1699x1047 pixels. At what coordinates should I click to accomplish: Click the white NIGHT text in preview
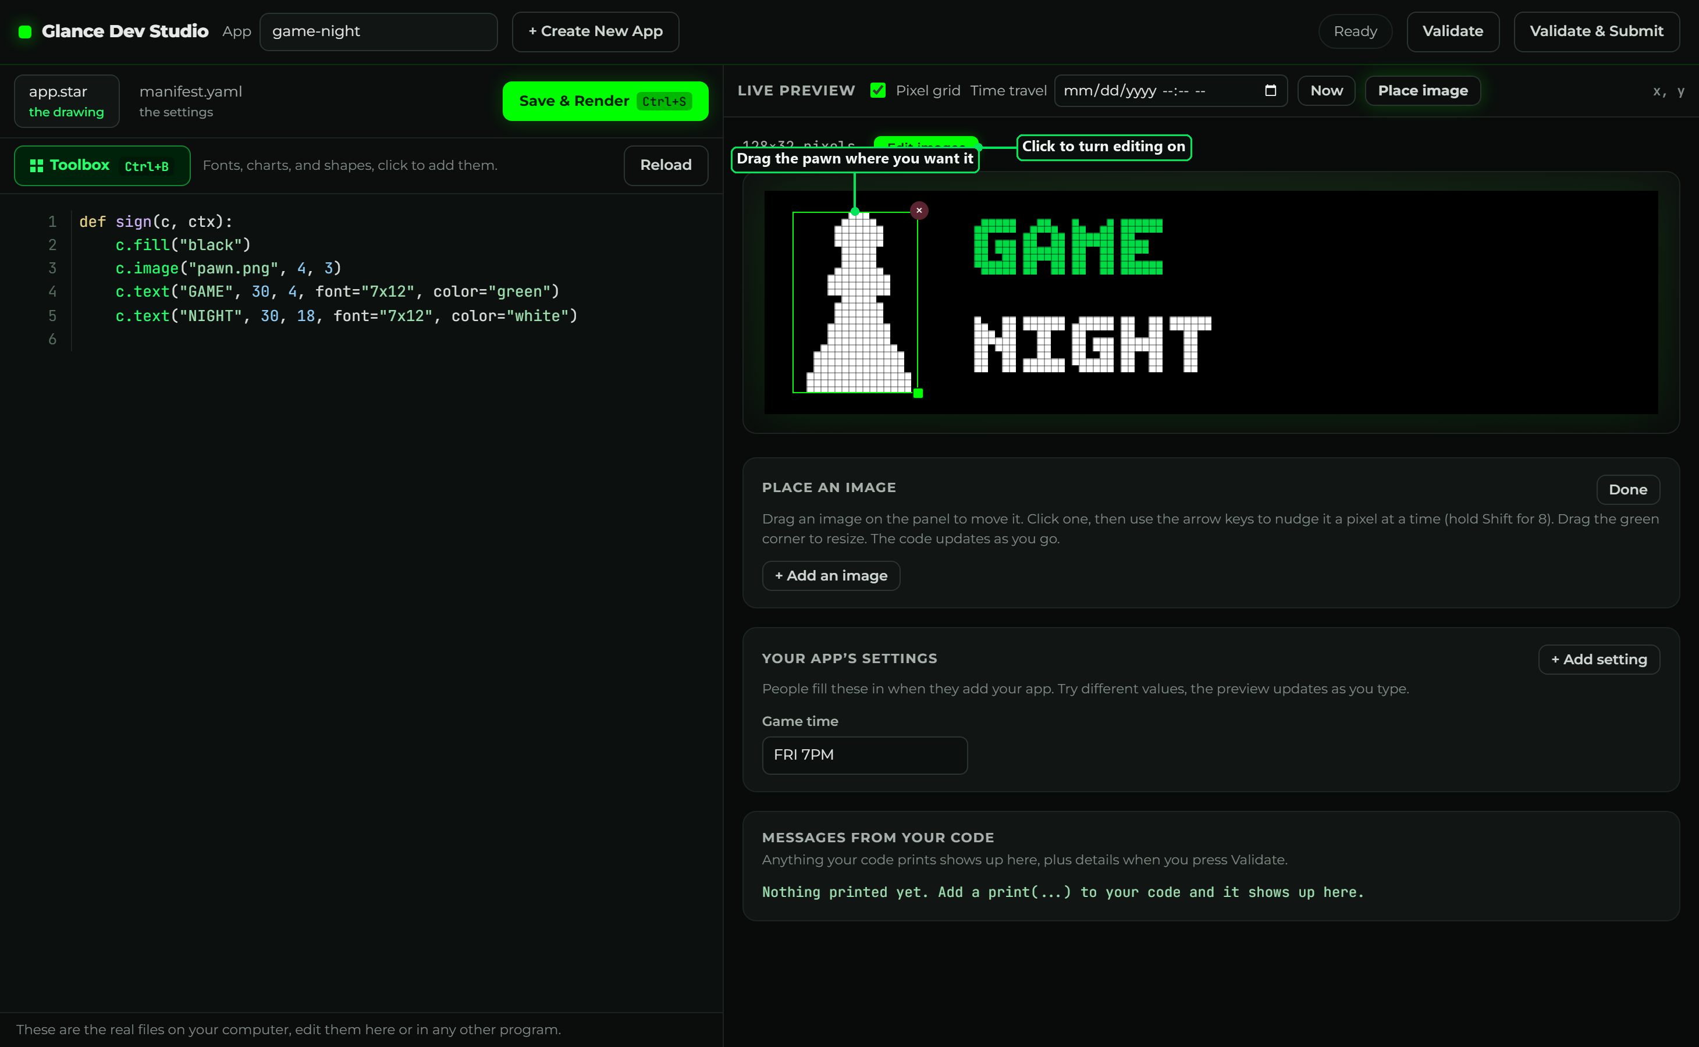click(x=1092, y=344)
